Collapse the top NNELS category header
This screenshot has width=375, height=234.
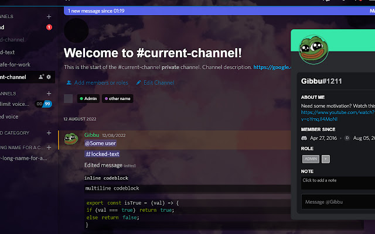pyautogui.click(x=6, y=16)
